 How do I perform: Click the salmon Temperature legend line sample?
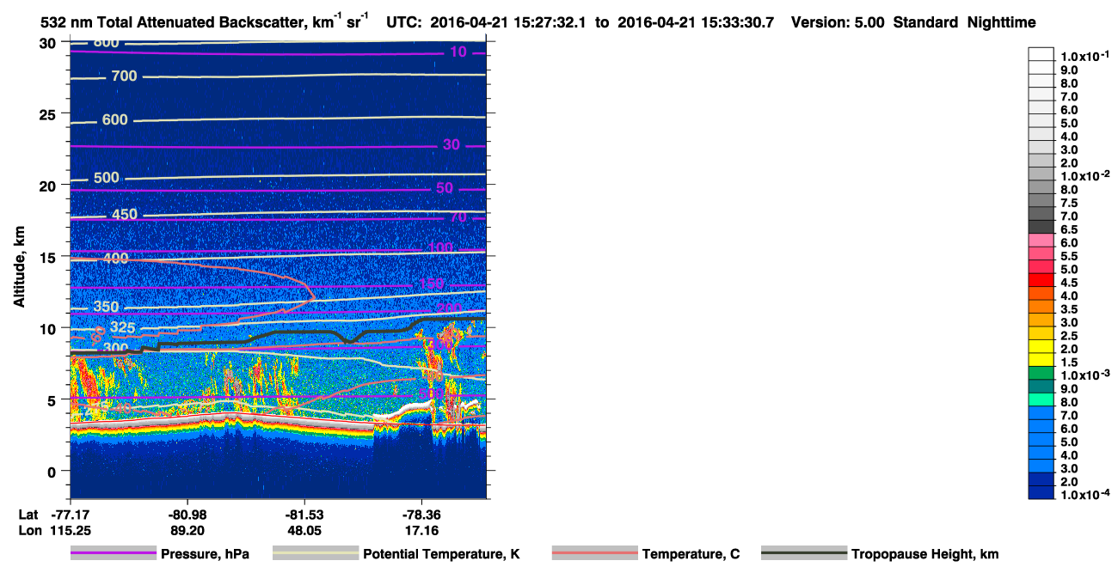[x=595, y=554]
